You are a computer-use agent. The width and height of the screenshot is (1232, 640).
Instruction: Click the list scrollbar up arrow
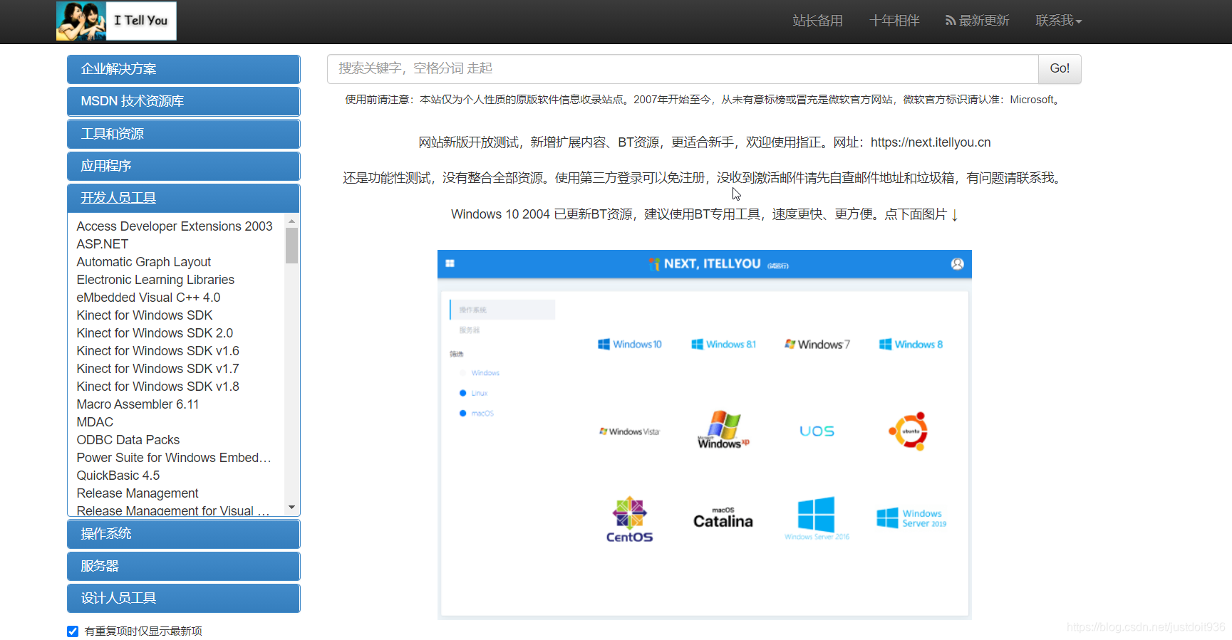click(x=291, y=221)
